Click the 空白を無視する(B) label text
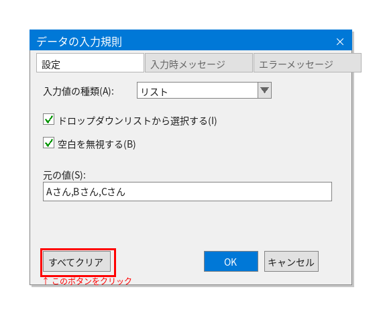 coord(97,144)
